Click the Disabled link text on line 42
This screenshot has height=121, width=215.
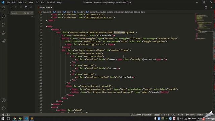pos(126,77)
